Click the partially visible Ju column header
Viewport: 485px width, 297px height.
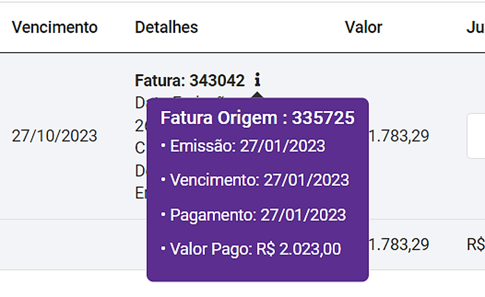tap(475, 27)
